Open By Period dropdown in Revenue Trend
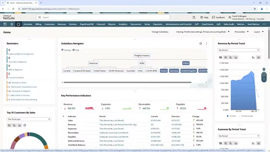 (239, 50)
